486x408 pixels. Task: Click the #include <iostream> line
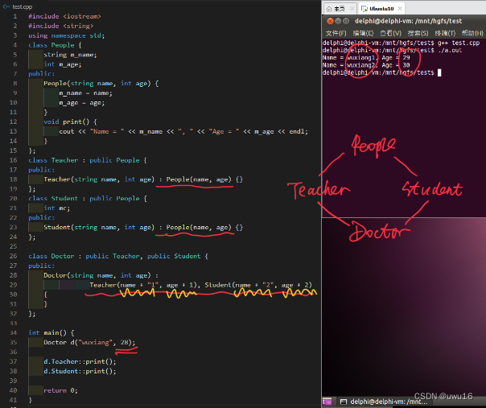pyautogui.click(x=64, y=16)
